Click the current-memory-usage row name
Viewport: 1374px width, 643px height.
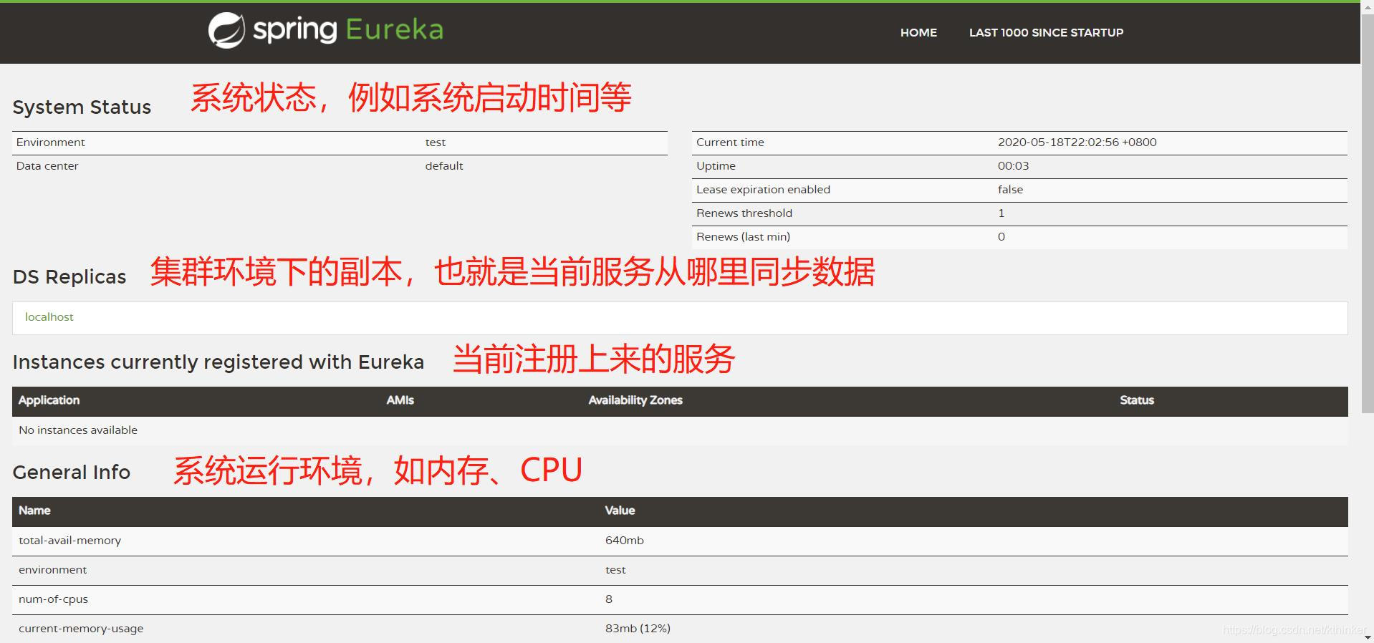pyautogui.click(x=81, y=629)
